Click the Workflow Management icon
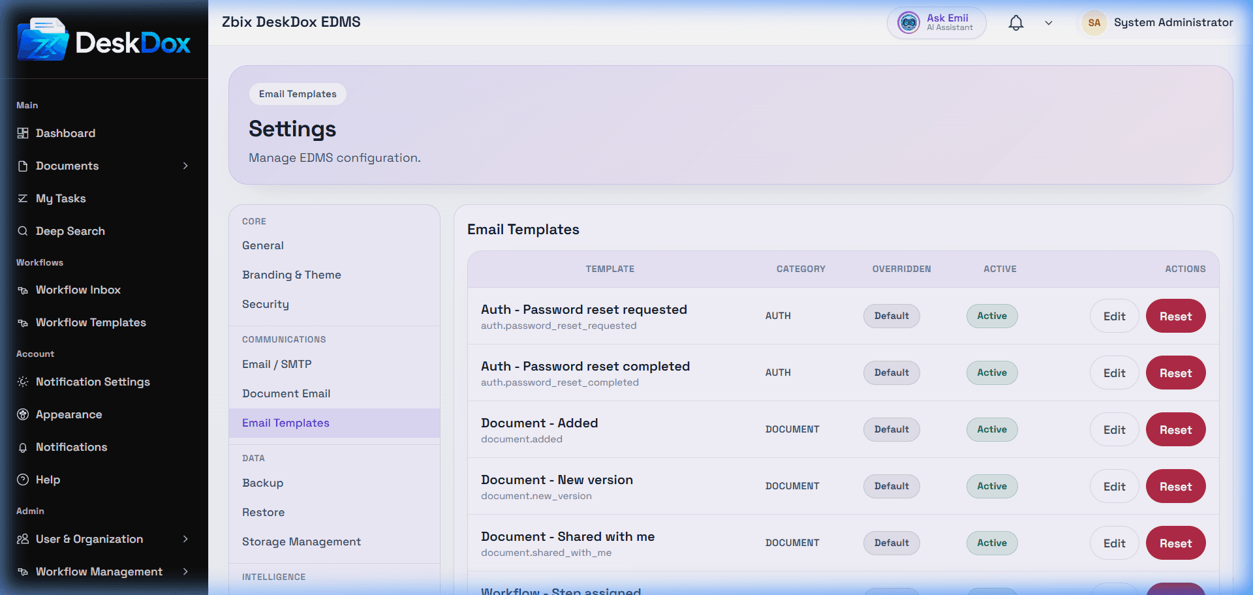Screen dimensions: 1253x595 tap(23, 572)
